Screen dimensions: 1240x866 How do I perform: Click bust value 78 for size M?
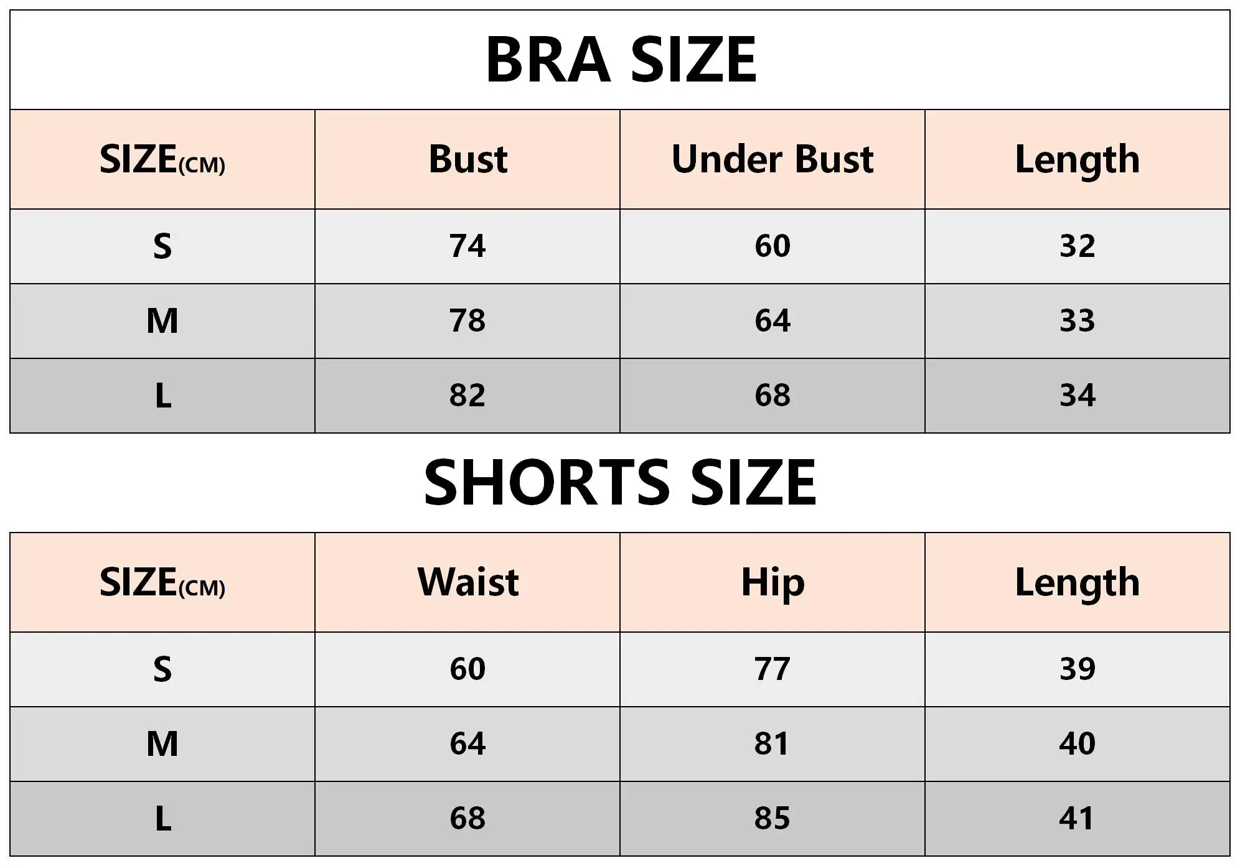pyautogui.click(x=467, y=321)
